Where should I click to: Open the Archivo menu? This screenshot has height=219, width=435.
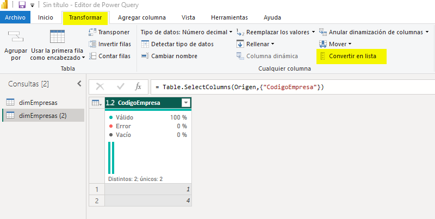[x=15, y=17]
